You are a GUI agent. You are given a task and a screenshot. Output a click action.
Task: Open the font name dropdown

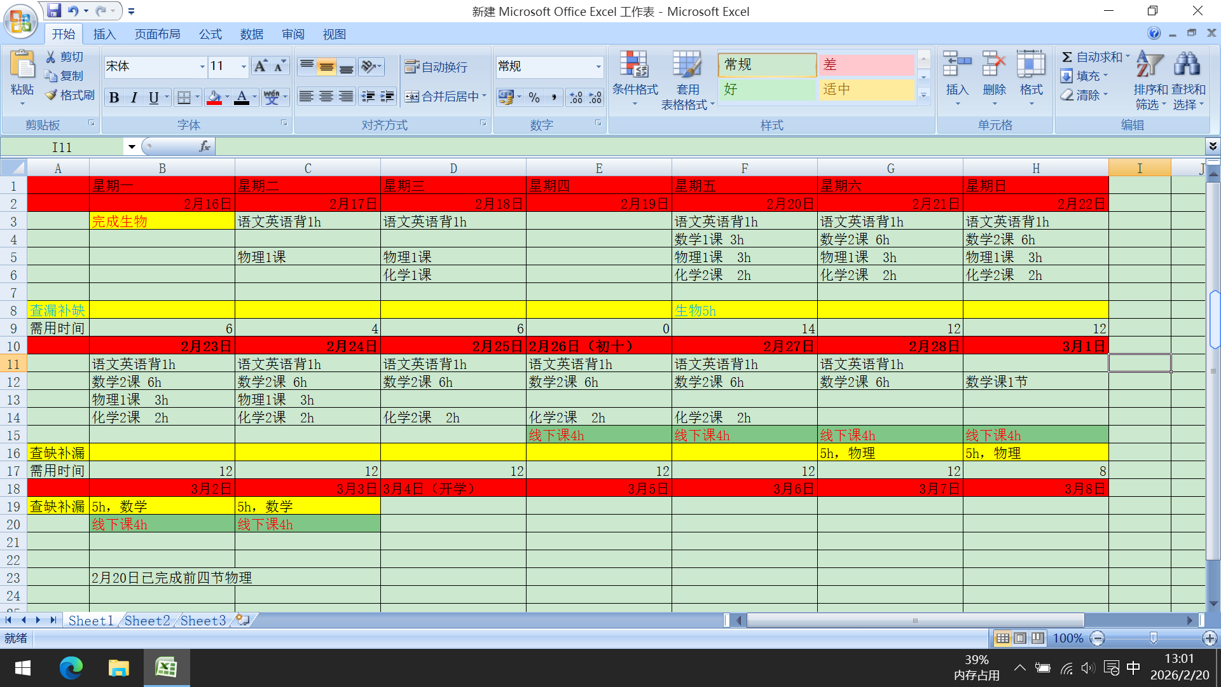(x=202, y=66)
